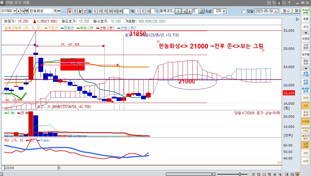This screenshot has width=311, height=176.
Task: Select the 거래량 indicator tab in sidebar
Action: (306, 122)
